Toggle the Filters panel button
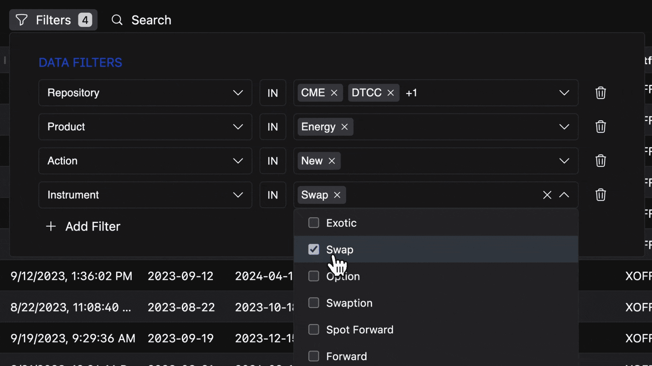The width and height of the screenshot is (652, 366). click(x=53, y=20)
